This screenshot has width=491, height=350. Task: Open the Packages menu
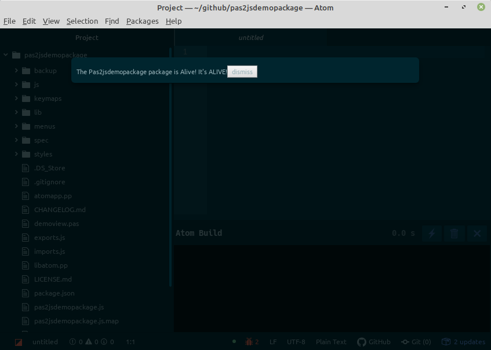coord(142,21)
